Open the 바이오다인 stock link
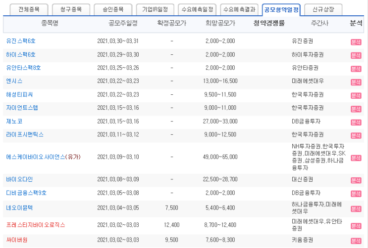Viewport: 368px width, 248px height. 19,179
